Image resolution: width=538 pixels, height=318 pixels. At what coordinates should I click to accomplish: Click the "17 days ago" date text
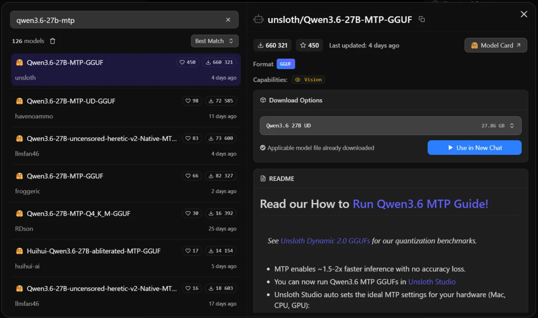click(x=223, y=304)
